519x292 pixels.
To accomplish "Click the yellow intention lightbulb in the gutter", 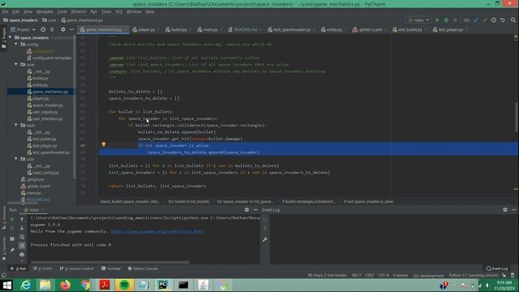I will [x=104, y=144].
